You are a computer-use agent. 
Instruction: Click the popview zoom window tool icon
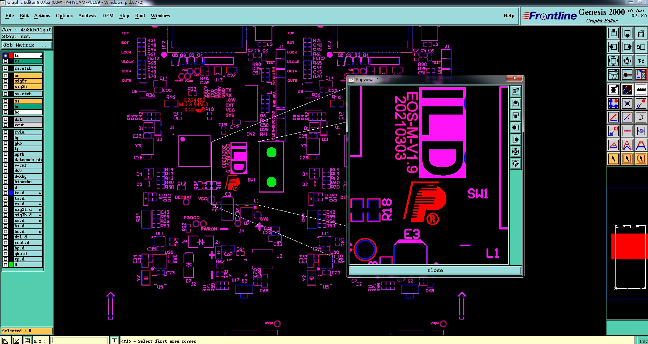click(x=627, y=90)
